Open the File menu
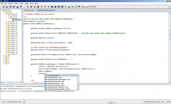The height and width of the screenshot is (104, 171). tap(2, 3)
